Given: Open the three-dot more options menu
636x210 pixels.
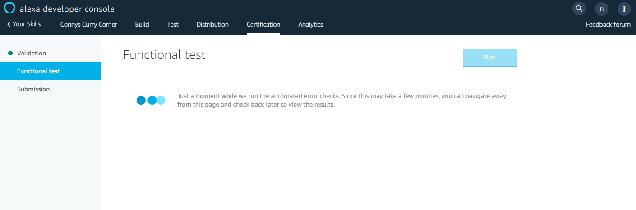Looking at the screenshot, I should pyautogui.click(x=624, y=9).
